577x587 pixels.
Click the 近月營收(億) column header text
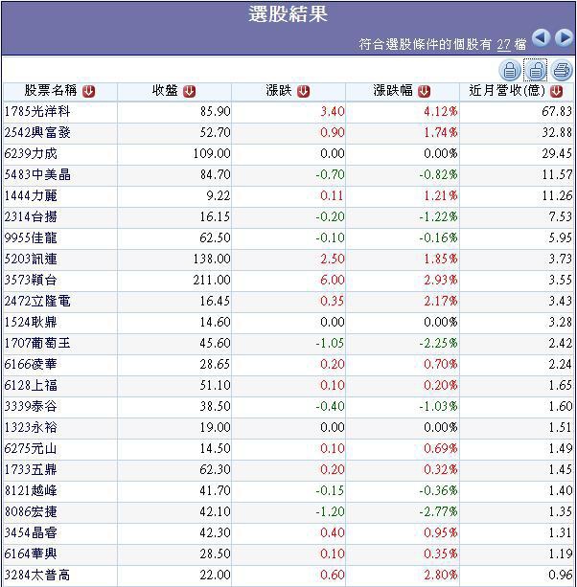(x=507, y=91)
